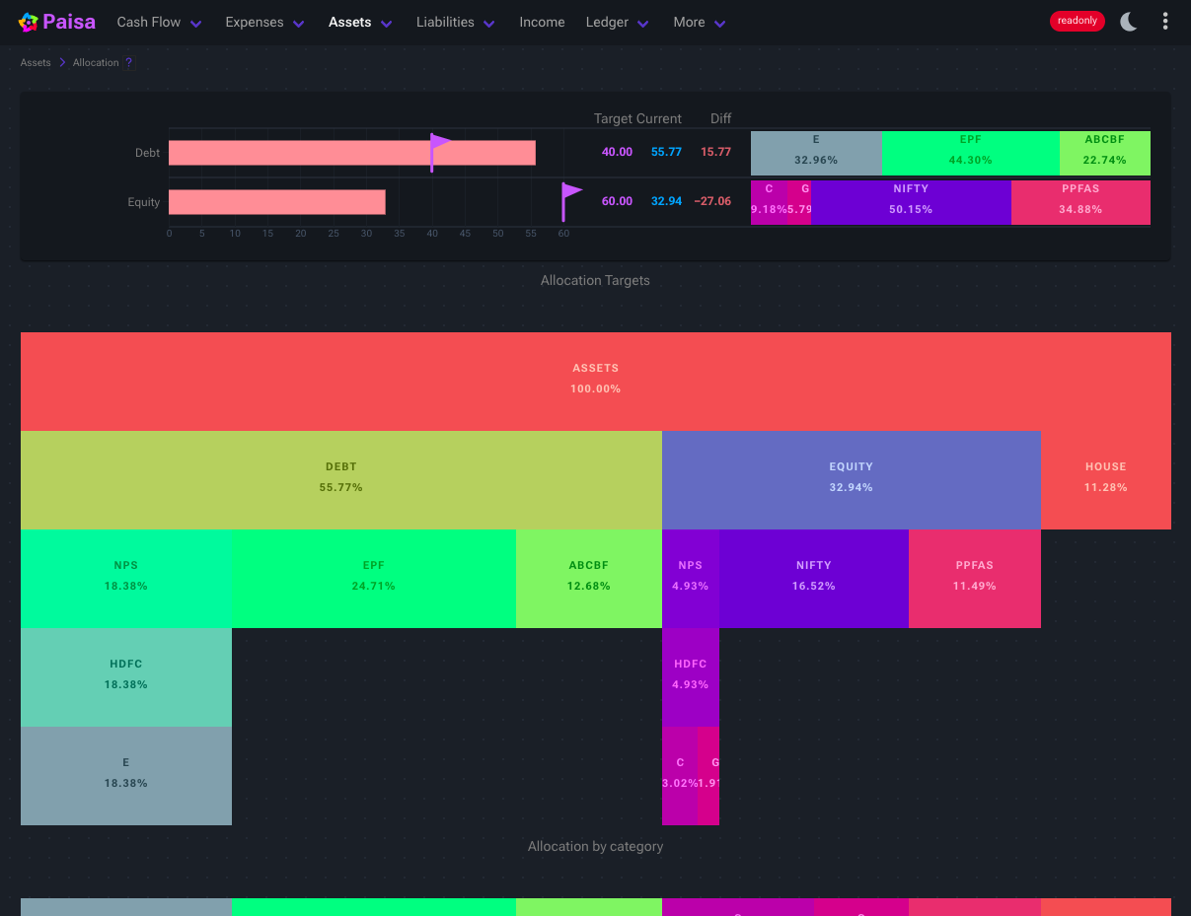This screenshot has width=1191, height=916.
Task: Open the Income page
Action: (x=542, y=22)
